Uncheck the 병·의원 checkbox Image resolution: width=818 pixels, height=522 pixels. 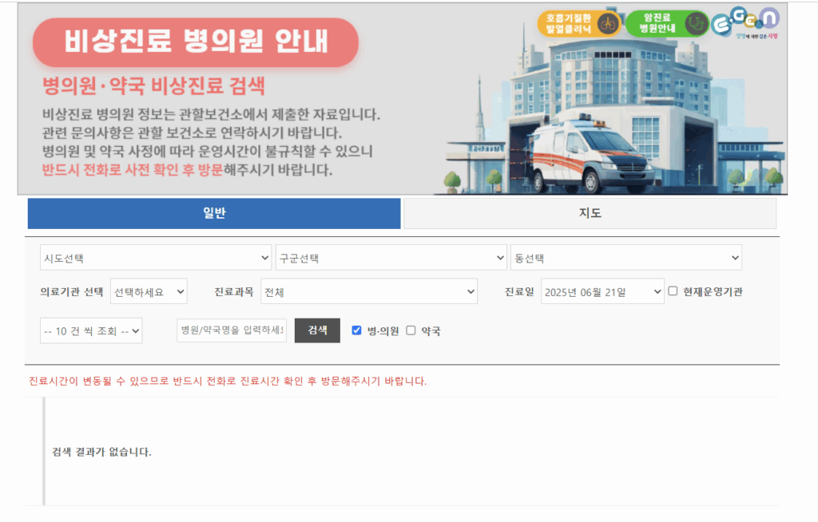[x=357, y=330]
